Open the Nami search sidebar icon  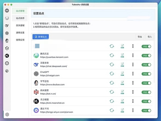point(7,48)
